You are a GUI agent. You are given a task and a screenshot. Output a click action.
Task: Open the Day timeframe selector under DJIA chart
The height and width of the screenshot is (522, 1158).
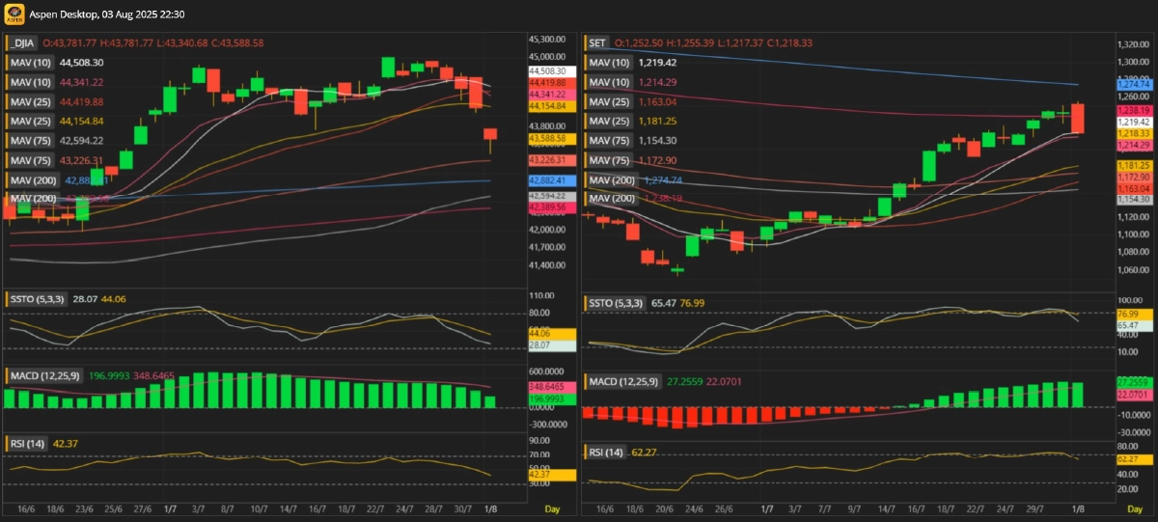(552, 508)
